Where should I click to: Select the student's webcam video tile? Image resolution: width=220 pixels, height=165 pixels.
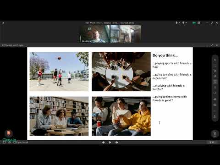point(126,34)
